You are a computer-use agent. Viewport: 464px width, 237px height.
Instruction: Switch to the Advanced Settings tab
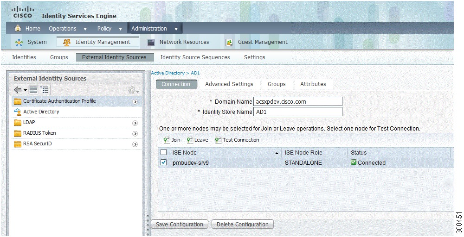click(229, 84)
